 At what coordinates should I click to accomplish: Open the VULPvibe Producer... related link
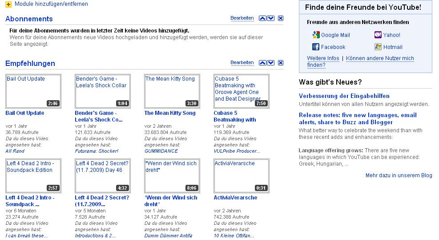pyautogui.click(x=237, y=151)
